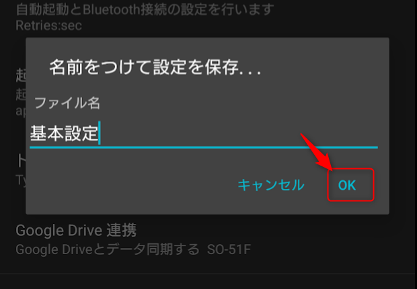Dismiss dialog via キャンセル button
This screenshot has height=289, width=417.
pos(271,185)
